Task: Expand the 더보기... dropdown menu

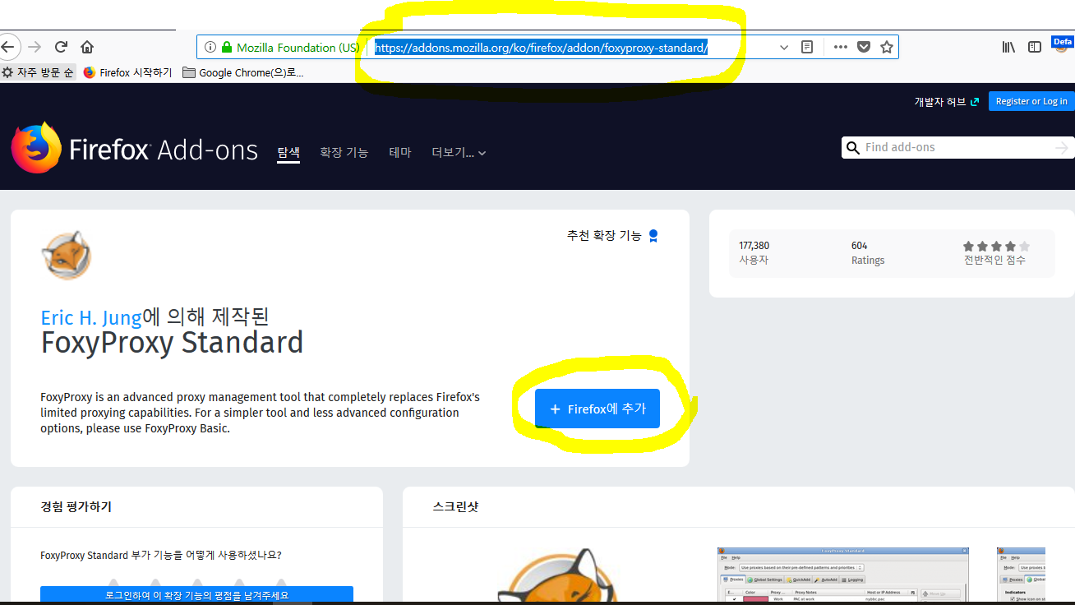Action: coord(459,152)
